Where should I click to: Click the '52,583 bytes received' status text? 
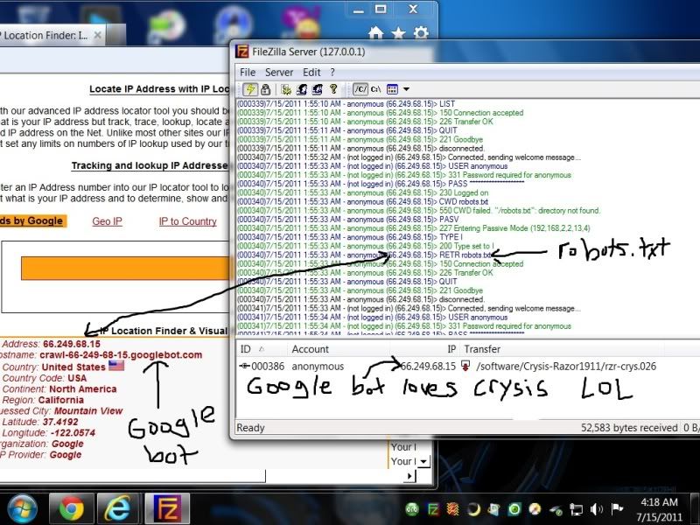[x=629, y=428]
